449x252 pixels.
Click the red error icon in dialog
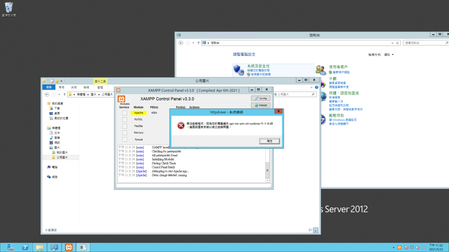click(181, 126)
